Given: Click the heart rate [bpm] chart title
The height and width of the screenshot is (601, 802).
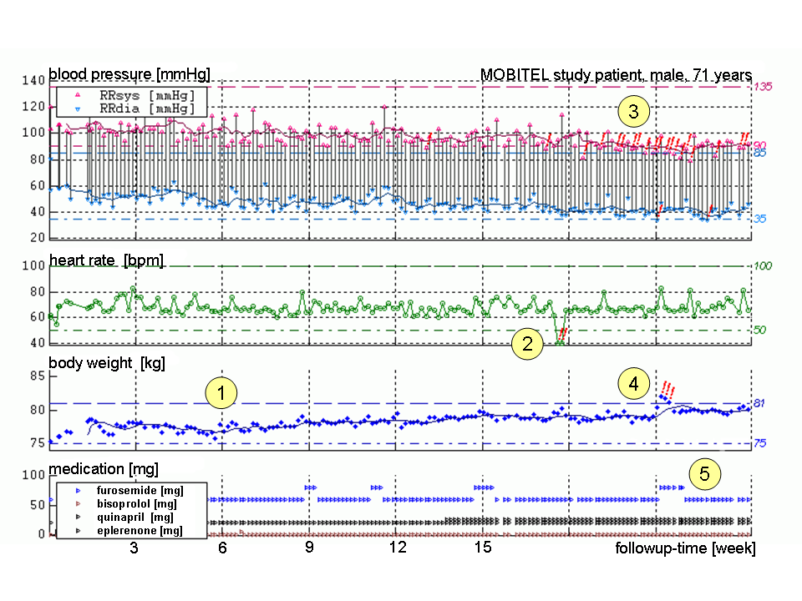Looking at the screenshot, I should [x=107, y=261].
